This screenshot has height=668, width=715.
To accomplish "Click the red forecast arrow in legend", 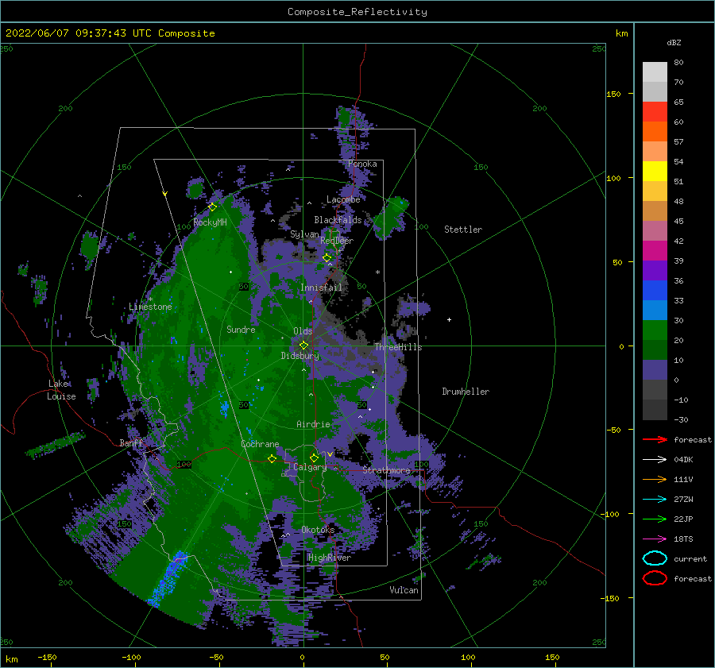I will tap(655, 439).
